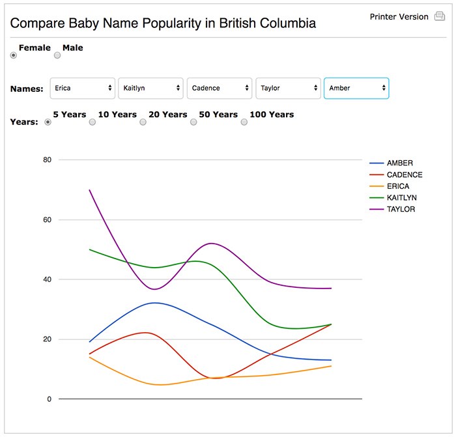Click the CADENCE red legend swatch
This screenshot has width=456, height=437.
pyautogui.click(x=377, y=175)
